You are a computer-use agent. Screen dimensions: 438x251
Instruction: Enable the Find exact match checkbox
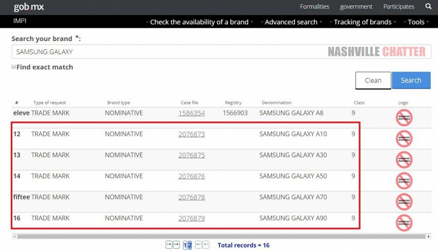pyautogui.click(x=14, y=67)
